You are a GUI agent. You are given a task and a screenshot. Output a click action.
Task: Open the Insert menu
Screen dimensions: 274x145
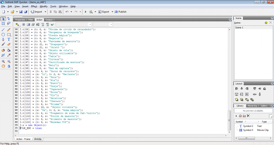tap(25, 6)
